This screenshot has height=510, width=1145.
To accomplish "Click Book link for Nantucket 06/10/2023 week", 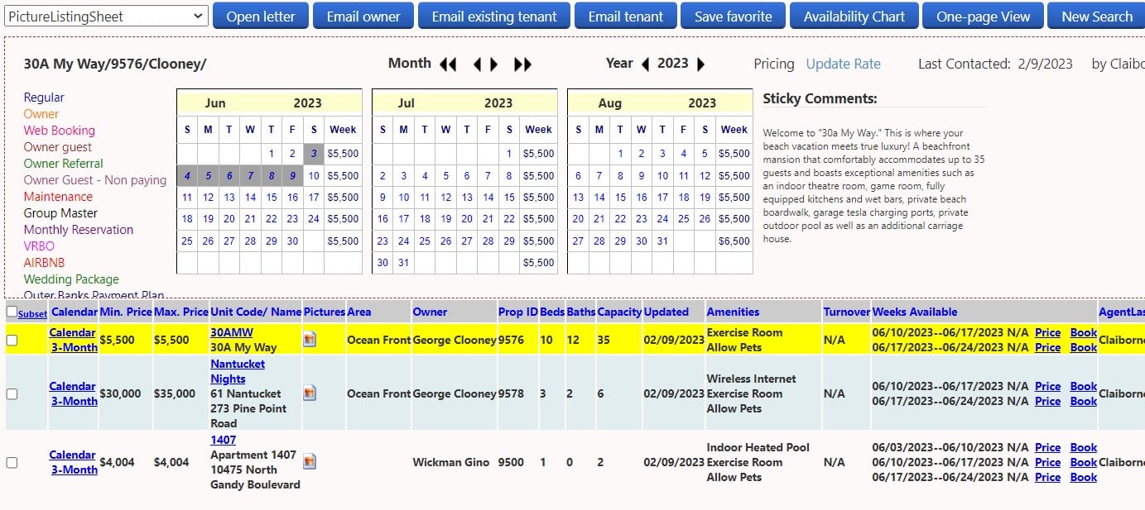I will (x=1084, y=386).
